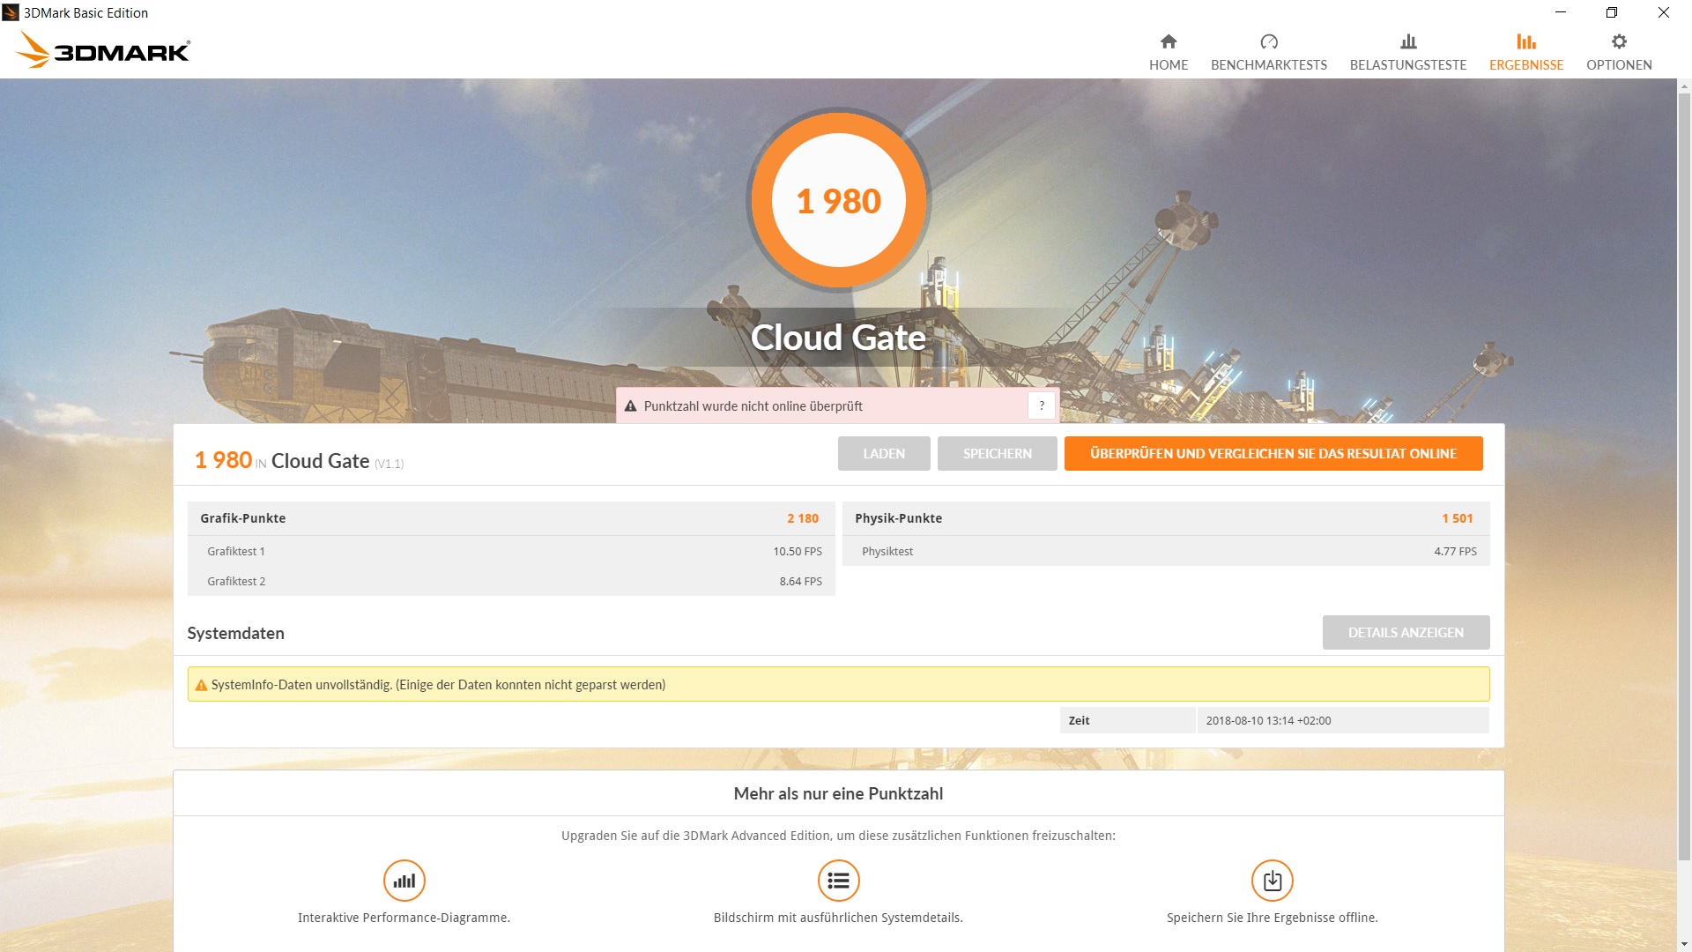The height and width of the screenshot is (952, 1692).
Task: Click the Home house icon
Action: [1169, 41]
